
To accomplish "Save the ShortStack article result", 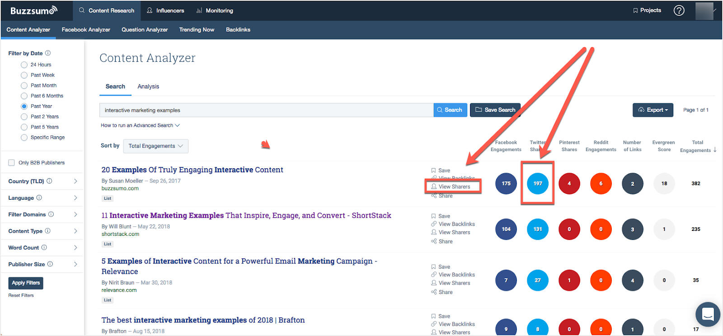I will pyautogui.click(x=441, y=216).
